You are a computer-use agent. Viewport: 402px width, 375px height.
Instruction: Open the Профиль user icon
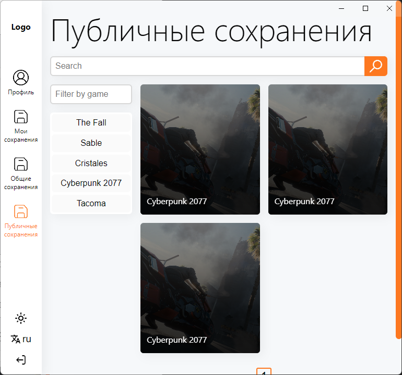(21, 78)
